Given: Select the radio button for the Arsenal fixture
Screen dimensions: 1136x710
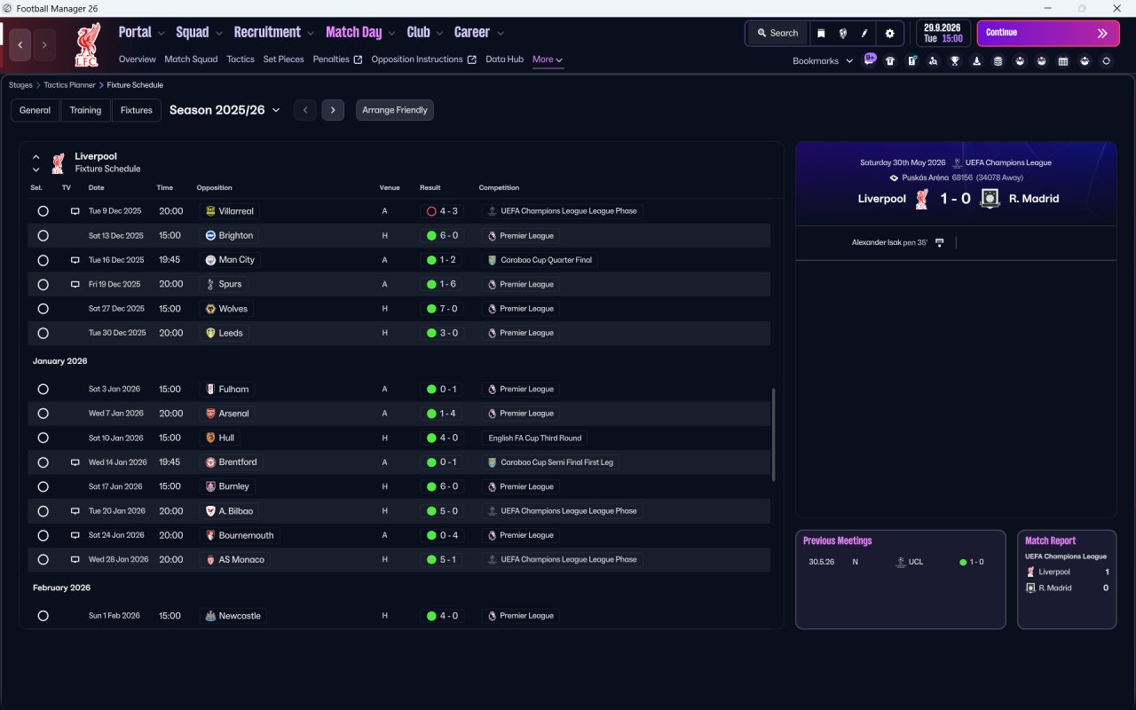Looking at the screenshot, I should [x=43, y=414].
